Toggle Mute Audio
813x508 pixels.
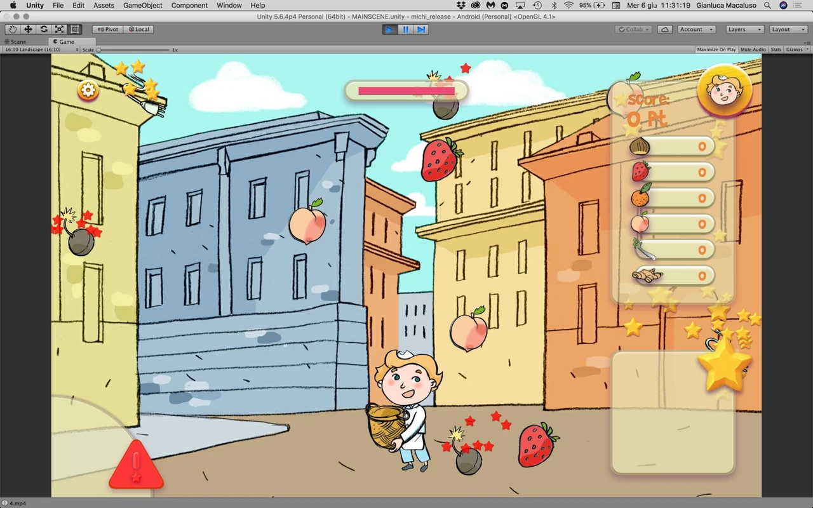click(753, 50)
